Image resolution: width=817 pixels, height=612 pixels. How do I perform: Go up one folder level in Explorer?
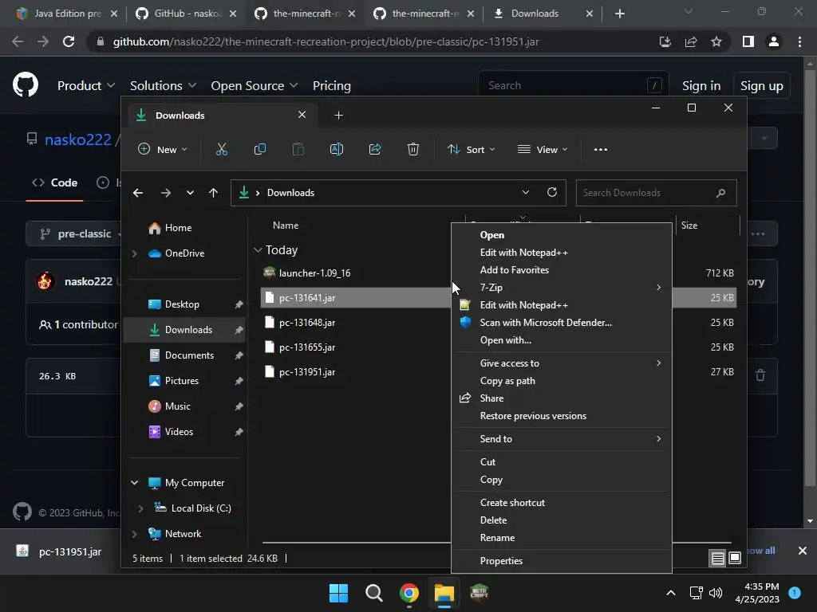point(213,193)
